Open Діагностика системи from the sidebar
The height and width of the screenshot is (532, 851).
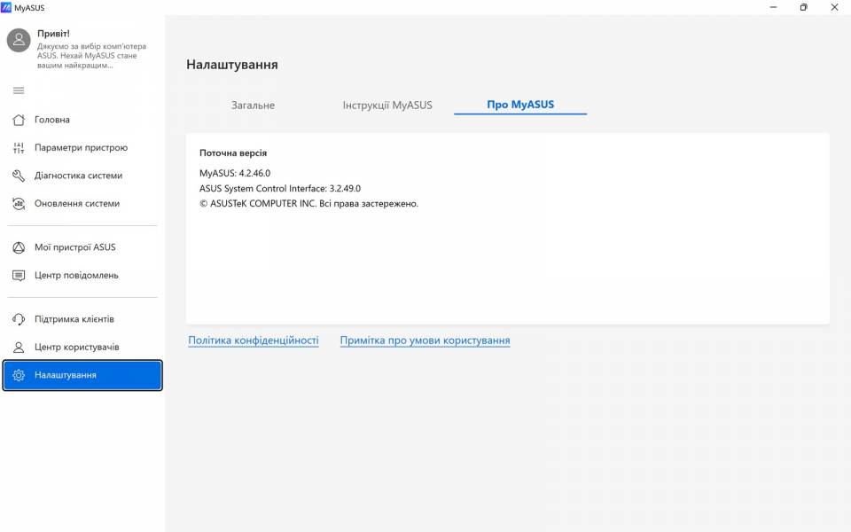click(x=18, y=175)
